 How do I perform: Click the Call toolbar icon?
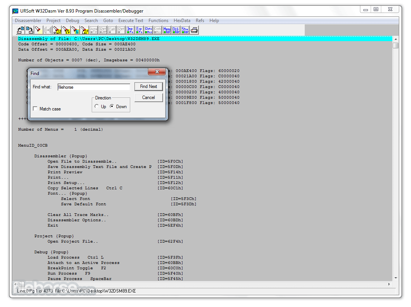coord(112,30)
